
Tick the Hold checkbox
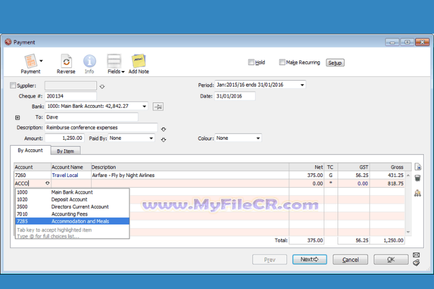(x=251, y=62)
